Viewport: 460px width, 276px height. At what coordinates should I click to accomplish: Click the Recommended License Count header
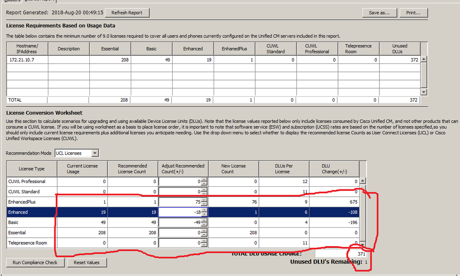133,169
